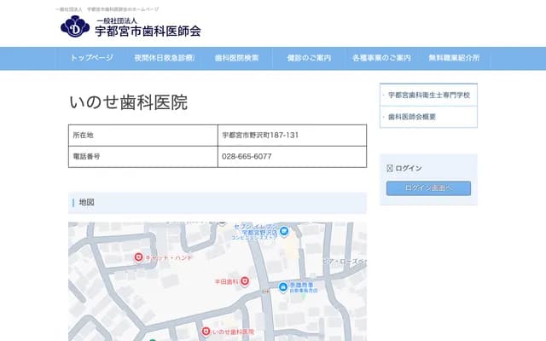Image resolution: width=546 pixels, height=341 pixels.
Task: Open 宇都宮歯科衛生士専門学校 sidebar link
Action: 429,95
